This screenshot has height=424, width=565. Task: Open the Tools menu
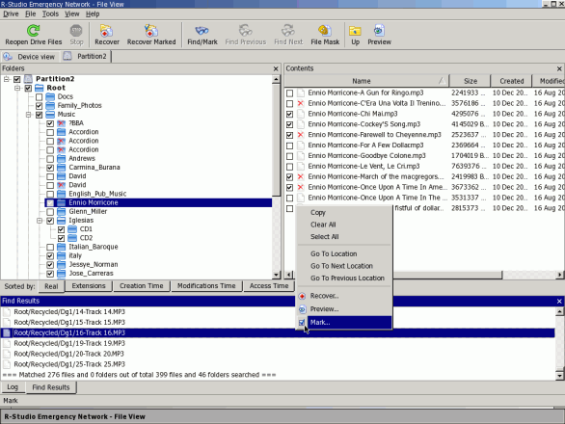coord(50,14)
